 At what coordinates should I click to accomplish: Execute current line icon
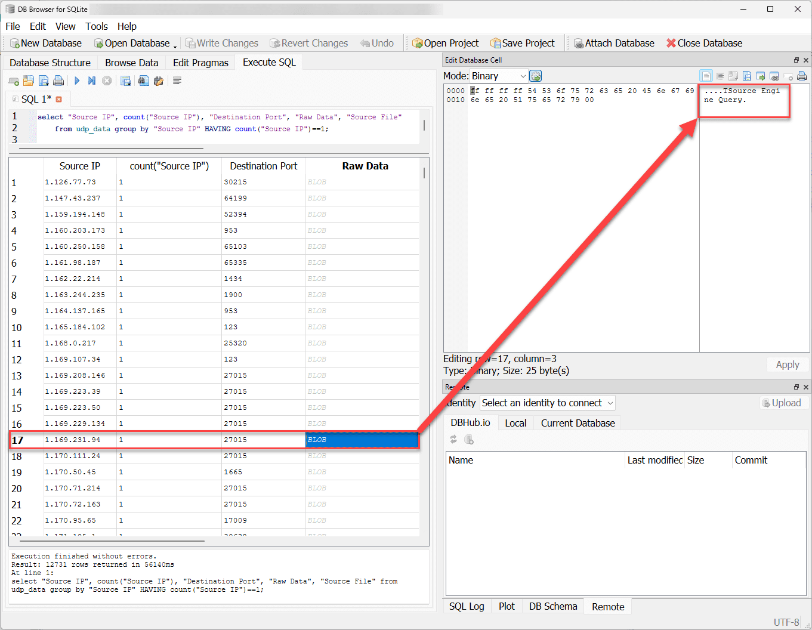(x=92, y=81)
